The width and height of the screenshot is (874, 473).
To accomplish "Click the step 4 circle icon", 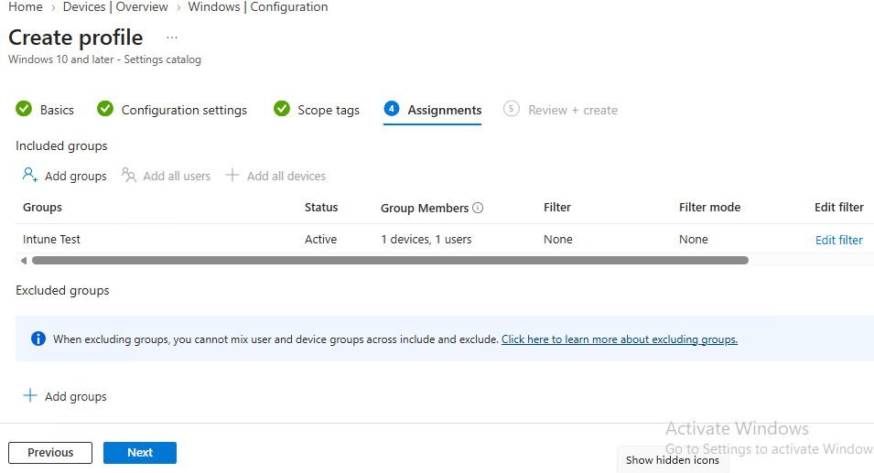I will 392,109.
